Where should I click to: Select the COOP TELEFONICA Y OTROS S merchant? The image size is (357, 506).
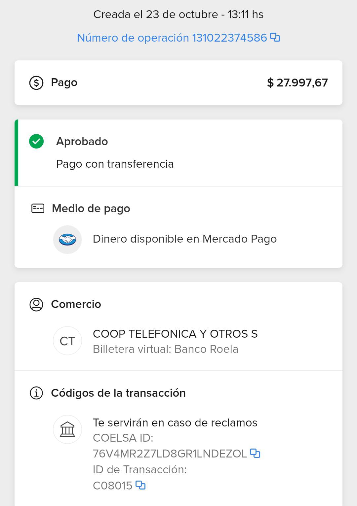coord(175,334)
